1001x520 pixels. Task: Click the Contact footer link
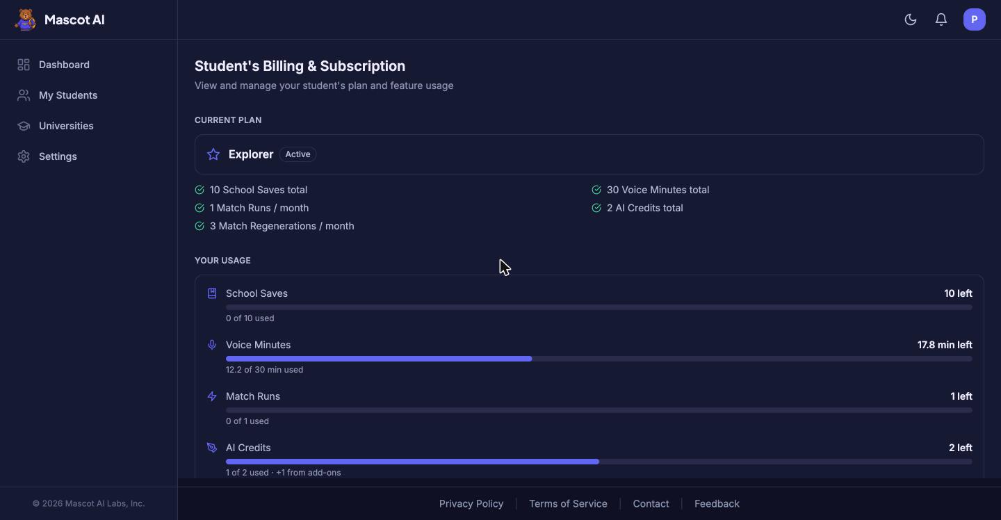tap(651, 503)
